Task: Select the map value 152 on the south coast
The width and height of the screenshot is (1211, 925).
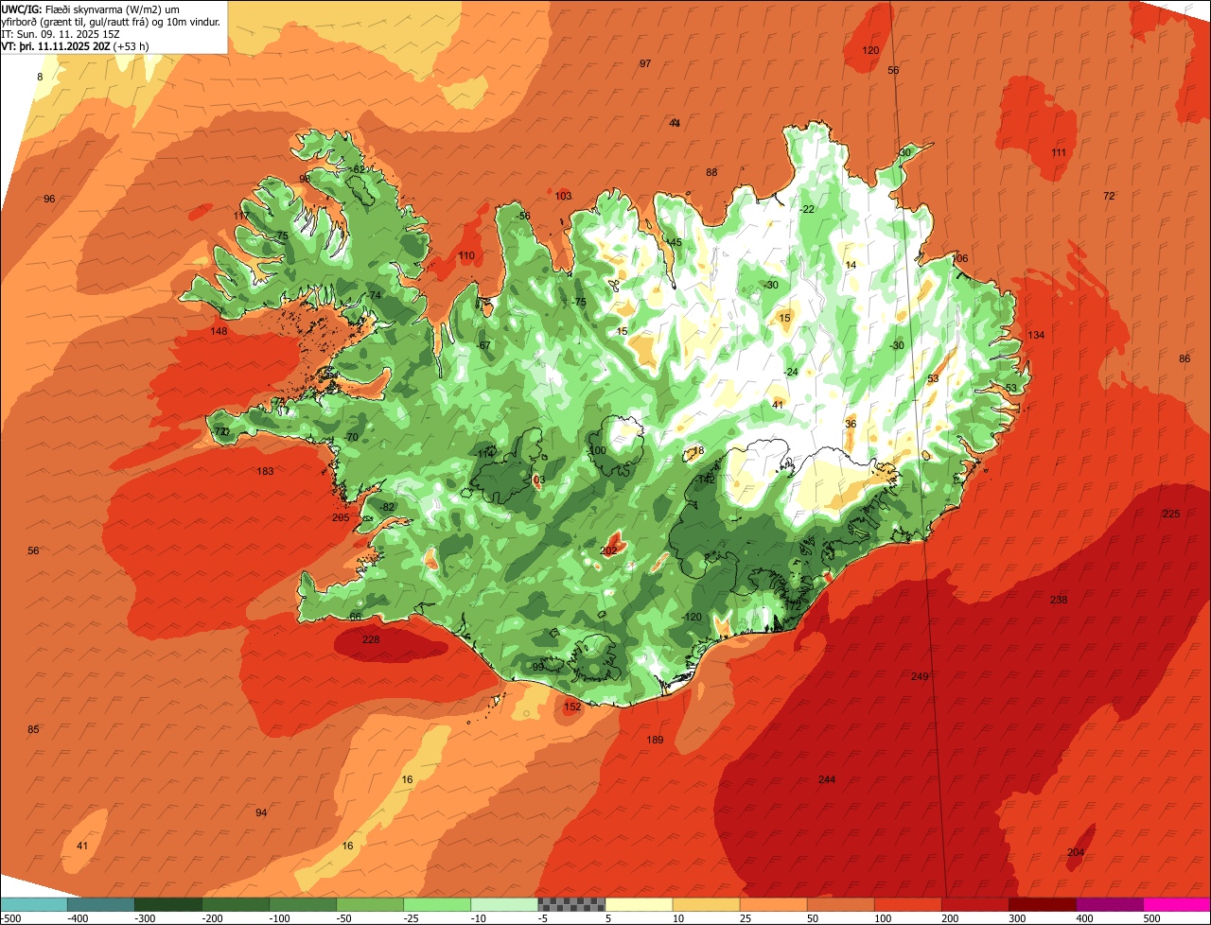Action: click(x=572, y=707)
